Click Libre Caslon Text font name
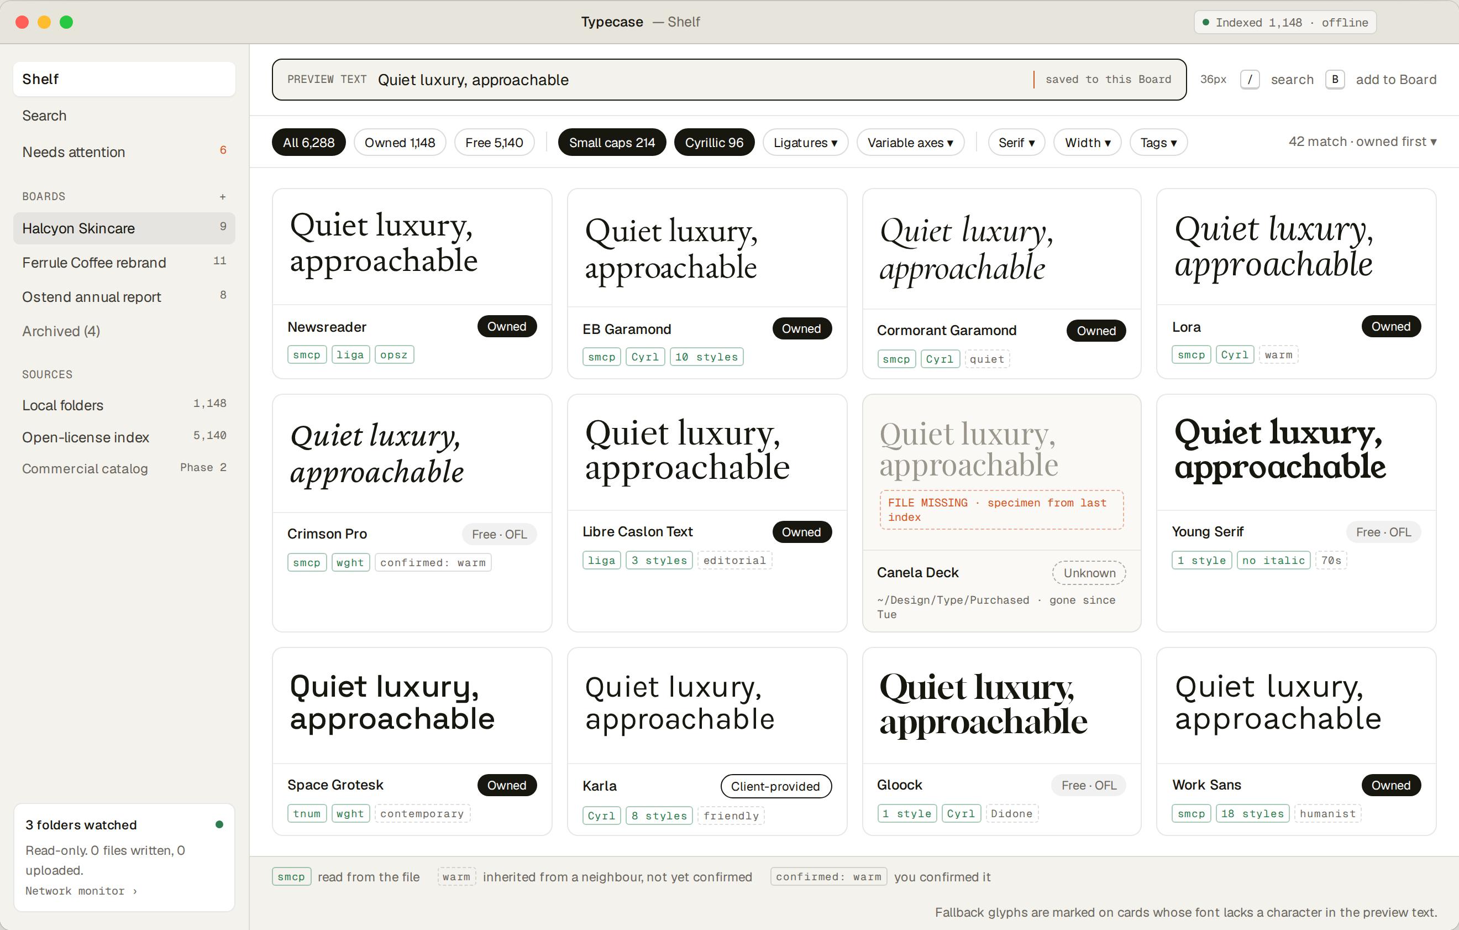The width and height of the screenshot is (1459, 930). [637, 532]
